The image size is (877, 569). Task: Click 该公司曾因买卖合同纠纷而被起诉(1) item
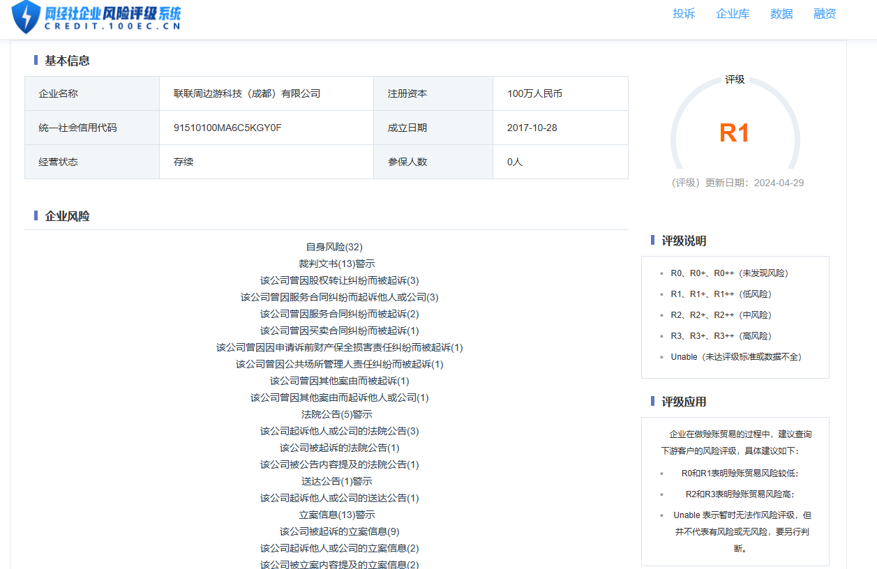[339, 331]
